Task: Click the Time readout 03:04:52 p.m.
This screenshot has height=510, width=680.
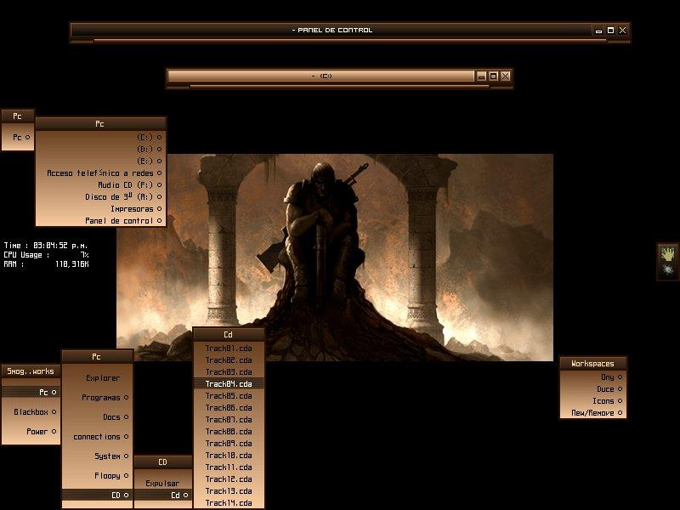Action: (46, 246)
